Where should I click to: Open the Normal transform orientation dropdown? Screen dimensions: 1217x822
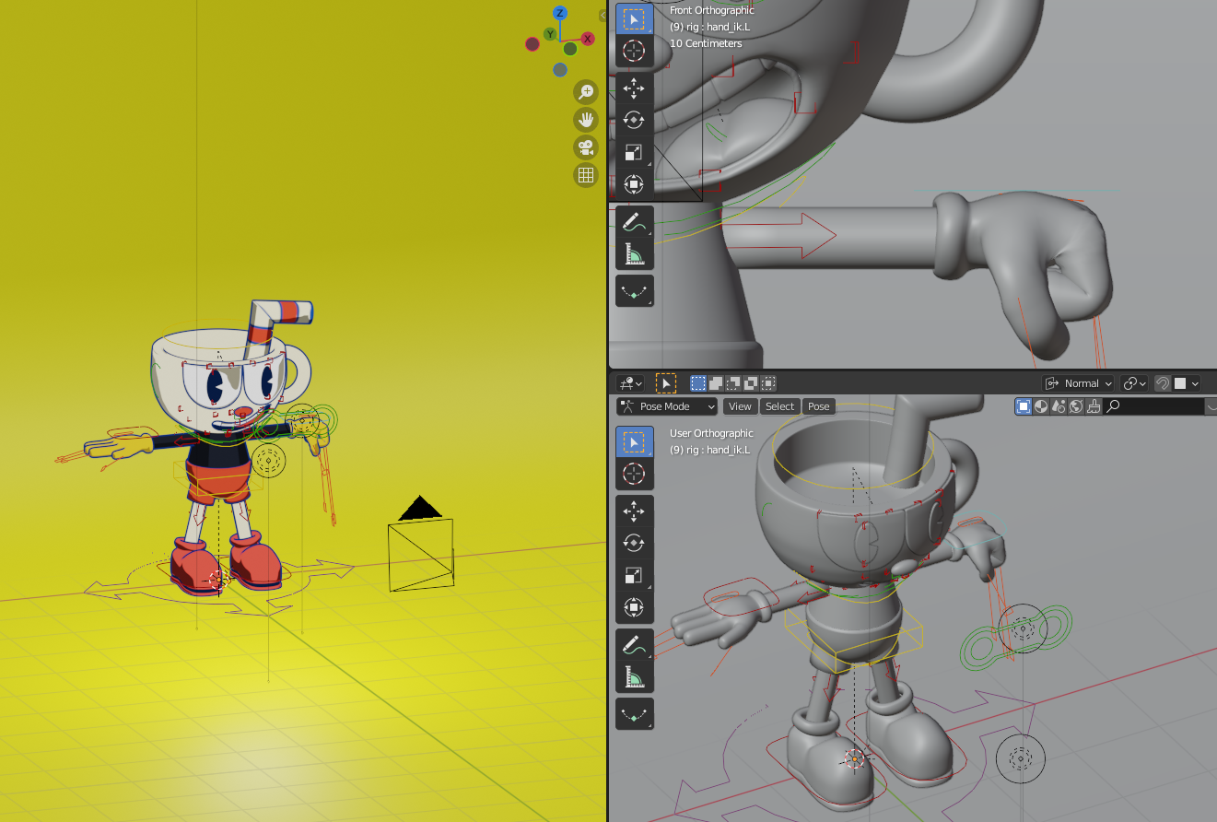pyautogui.click(x=1078, y=383)
